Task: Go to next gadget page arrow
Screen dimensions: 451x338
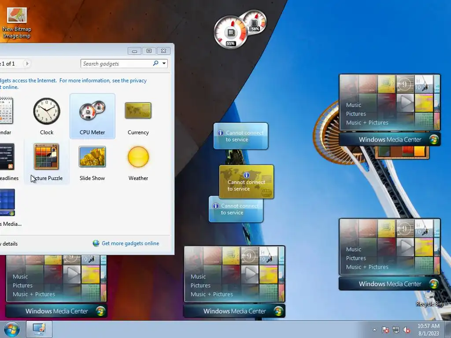Action: [27, 63]
